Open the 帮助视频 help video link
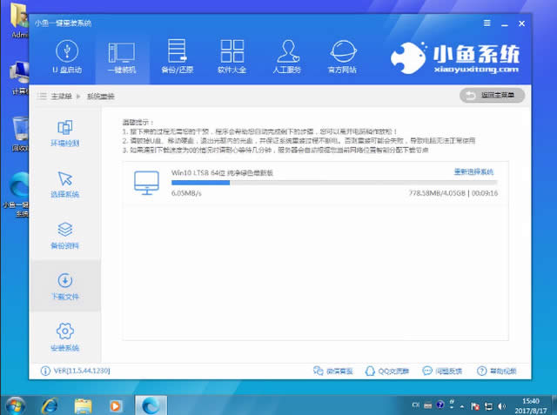557x415 pixels. (499, 371)
